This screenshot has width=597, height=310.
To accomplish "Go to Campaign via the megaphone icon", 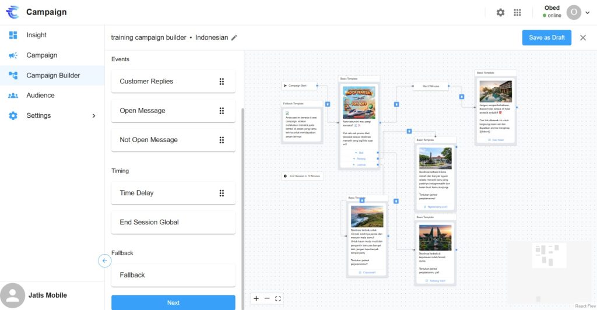I will point(13,55).
